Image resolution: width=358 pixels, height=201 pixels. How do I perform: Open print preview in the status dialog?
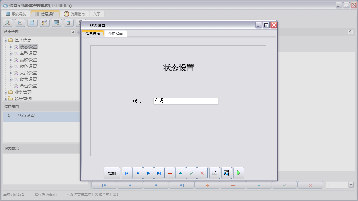227,173
